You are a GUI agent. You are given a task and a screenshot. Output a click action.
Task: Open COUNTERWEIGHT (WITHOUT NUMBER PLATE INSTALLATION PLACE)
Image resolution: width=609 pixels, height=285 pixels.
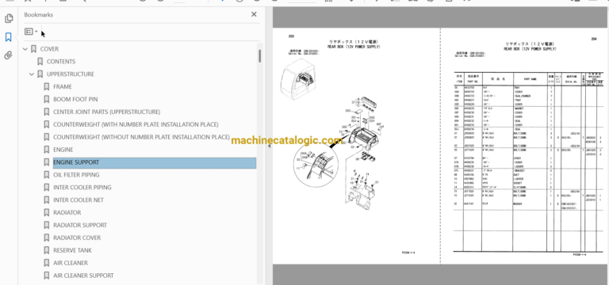tap(141, 137)
